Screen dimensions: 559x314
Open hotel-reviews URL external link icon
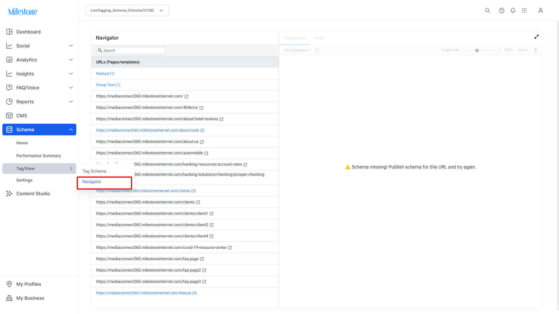point(221,119)
